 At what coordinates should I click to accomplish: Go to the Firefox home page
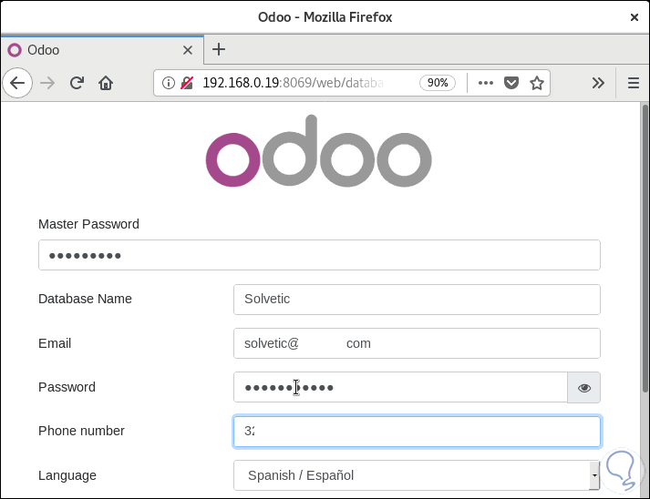click(106, 83)
